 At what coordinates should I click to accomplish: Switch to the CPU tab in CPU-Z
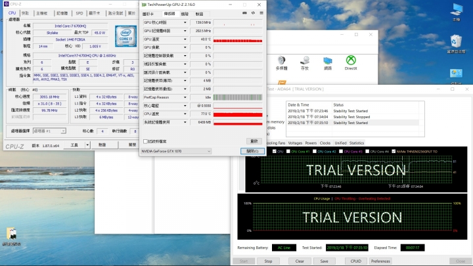coord(12,13)
